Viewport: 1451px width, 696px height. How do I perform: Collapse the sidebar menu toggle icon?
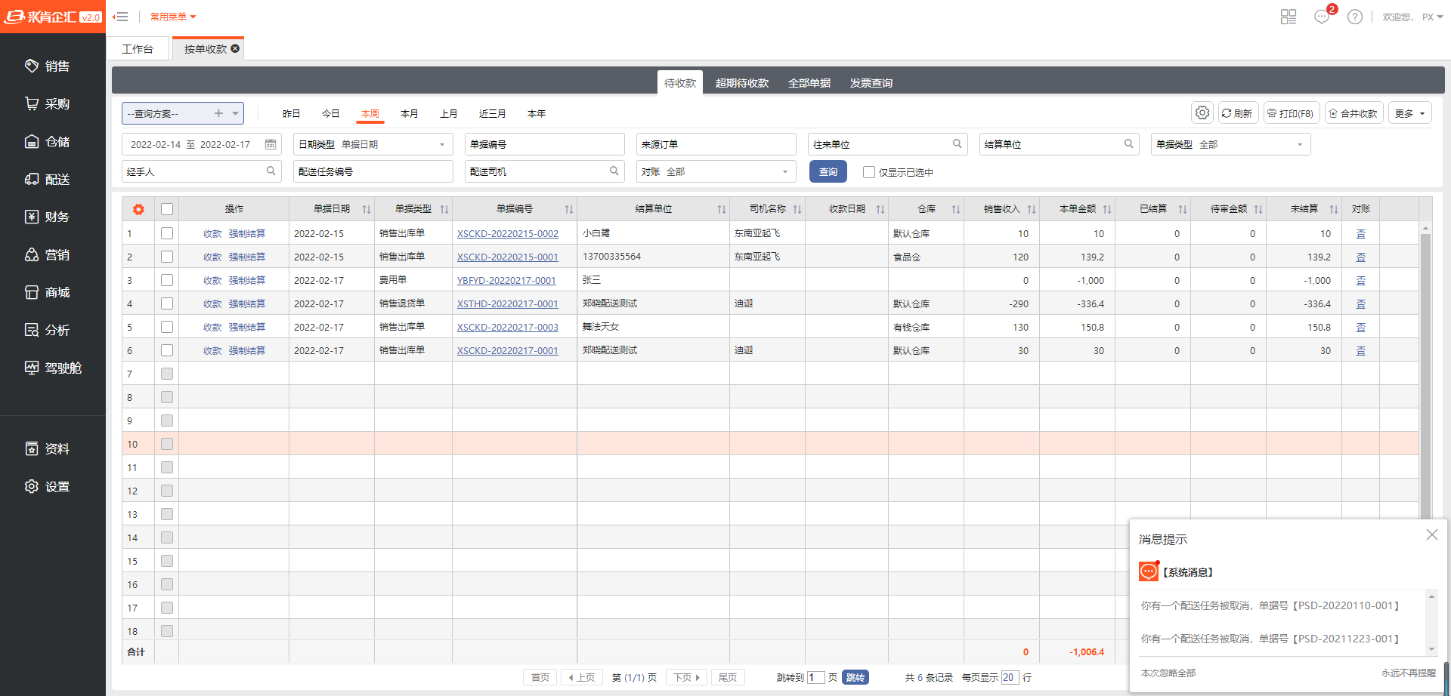click(121, 17)
